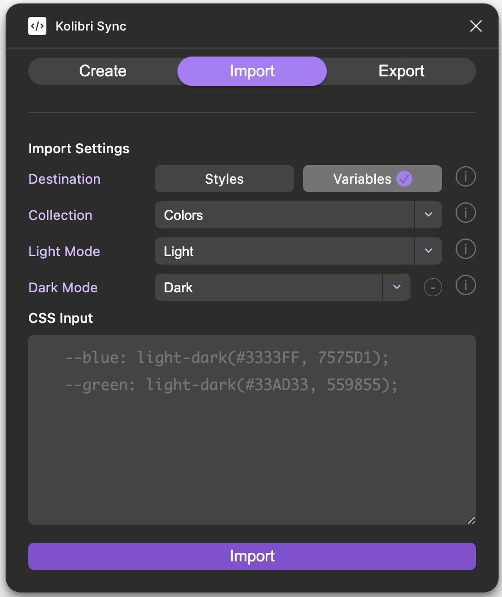The image size is (502, 597).
Task: Click the Collection label
Action: tap(60, 215)
